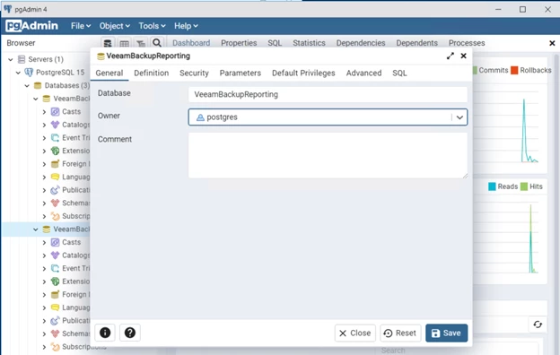Viewport: 560px width, 355px height.
Task: Click the Servers (1) icon in tree
Action: point(22,59)
